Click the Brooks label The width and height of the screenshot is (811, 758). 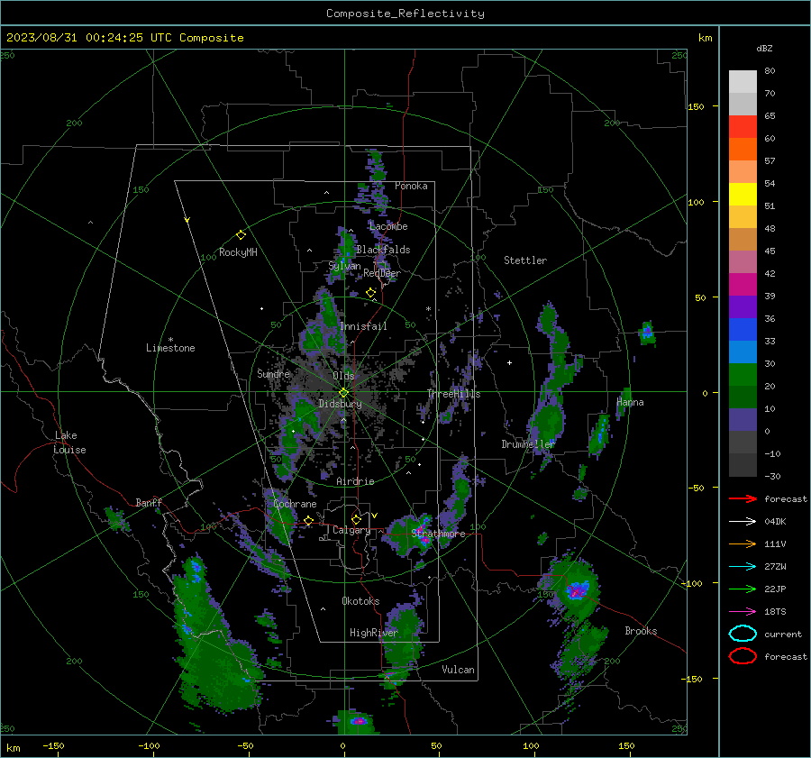pyautogui.click(x=641, y=631)
